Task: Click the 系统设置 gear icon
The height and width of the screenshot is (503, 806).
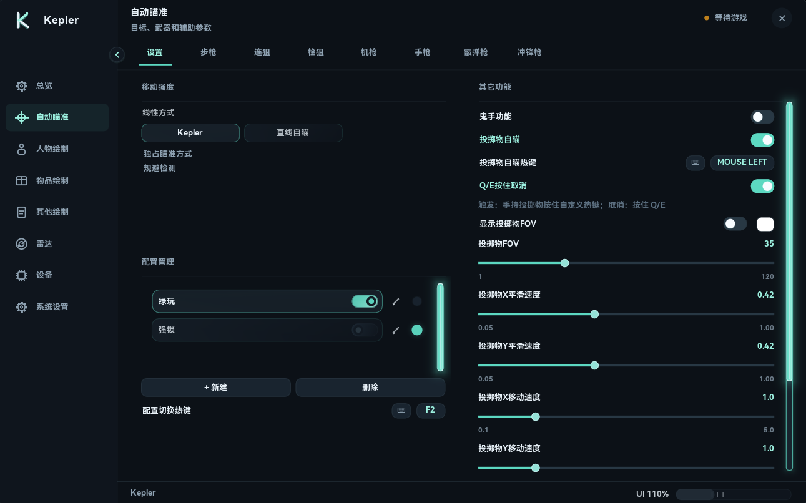Action: coord(22,307)
